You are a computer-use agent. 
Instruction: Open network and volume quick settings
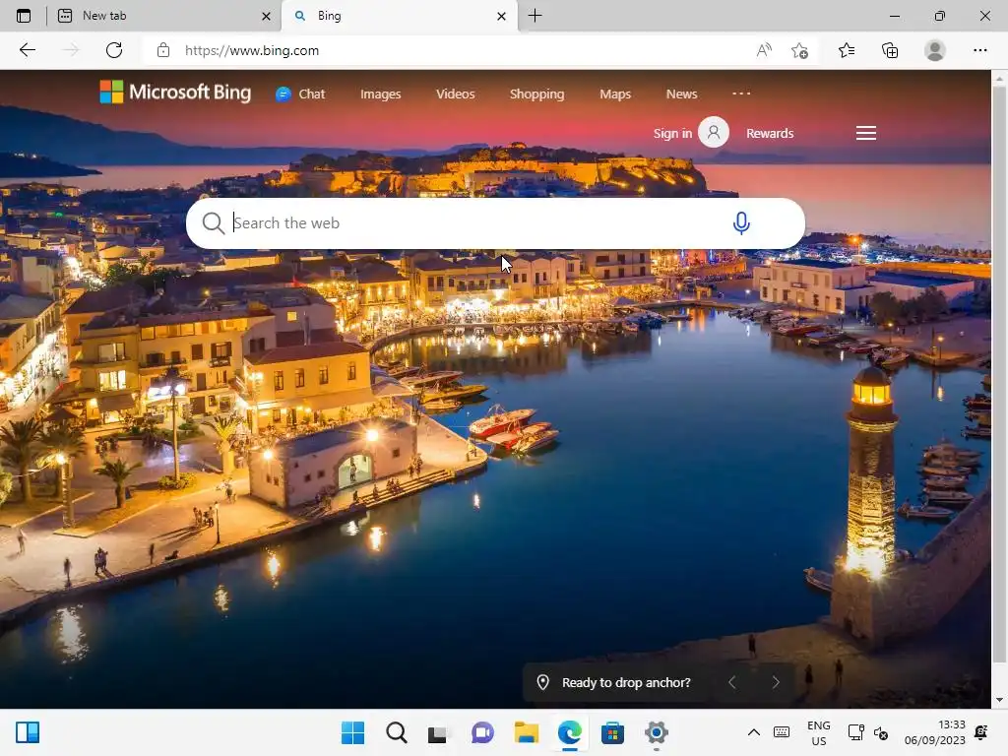coord(868,732)
